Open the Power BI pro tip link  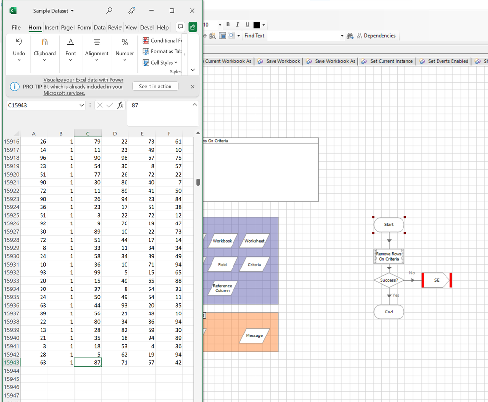point(84,87)
